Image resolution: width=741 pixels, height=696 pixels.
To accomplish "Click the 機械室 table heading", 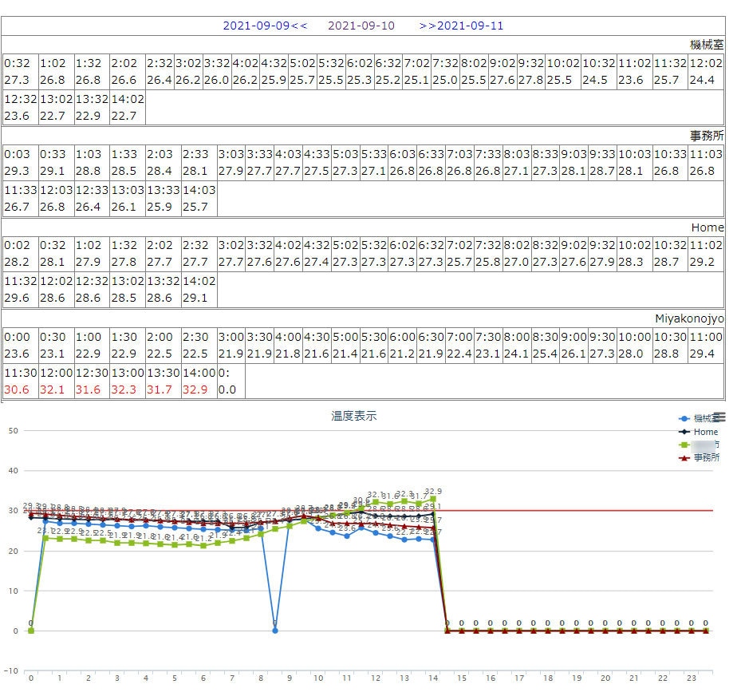I will click(x=707, y=45).
